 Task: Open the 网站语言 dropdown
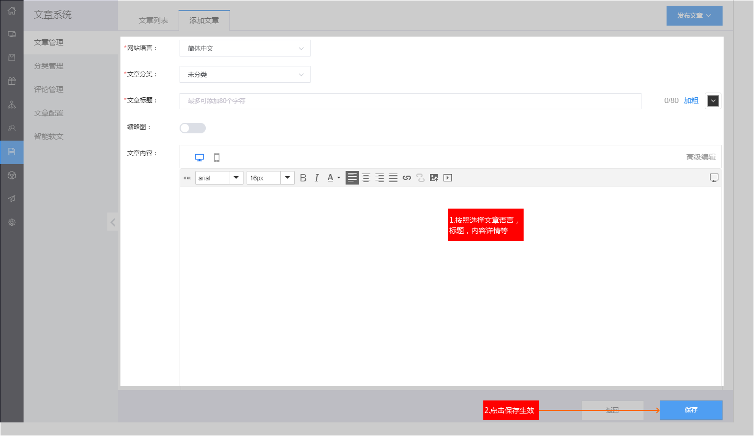tap(245, 48)
